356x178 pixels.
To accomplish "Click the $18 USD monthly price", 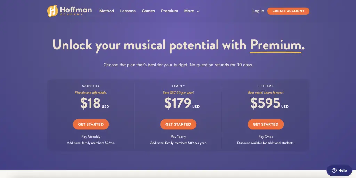I will click(95, 103).
